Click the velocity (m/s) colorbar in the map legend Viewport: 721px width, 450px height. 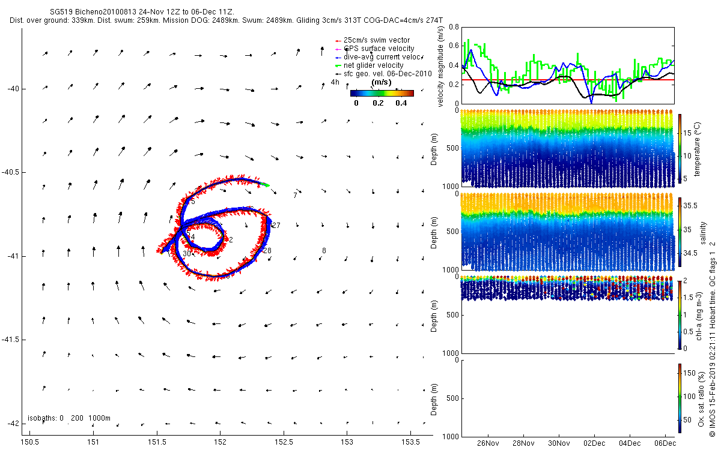click(x=382, y=93)
